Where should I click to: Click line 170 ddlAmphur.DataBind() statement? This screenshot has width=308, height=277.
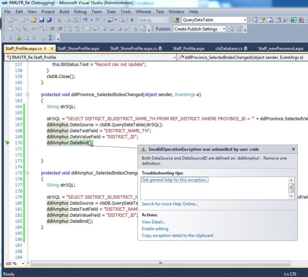pyautogui.click(x=70, y=143)
